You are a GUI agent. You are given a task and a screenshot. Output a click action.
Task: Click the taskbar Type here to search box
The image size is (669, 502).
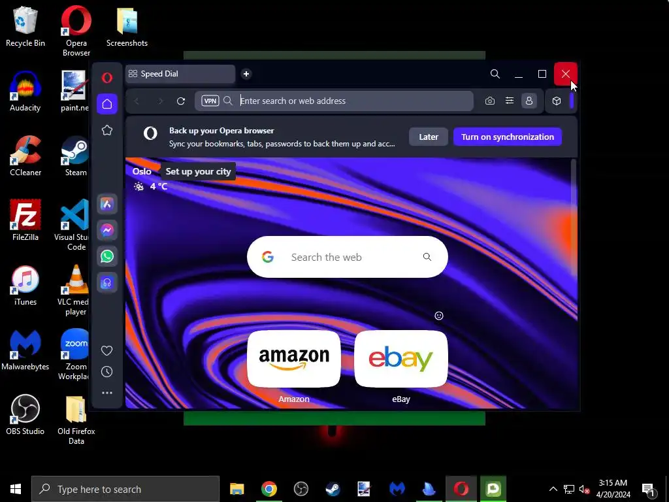tap(125, 489)
